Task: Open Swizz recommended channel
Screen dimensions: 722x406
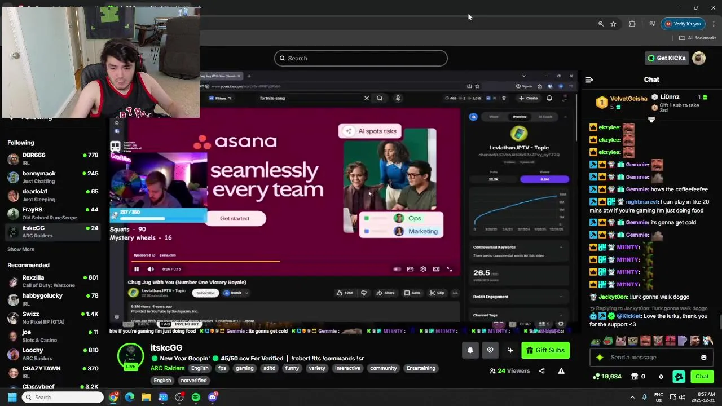Action: [53, 317]
